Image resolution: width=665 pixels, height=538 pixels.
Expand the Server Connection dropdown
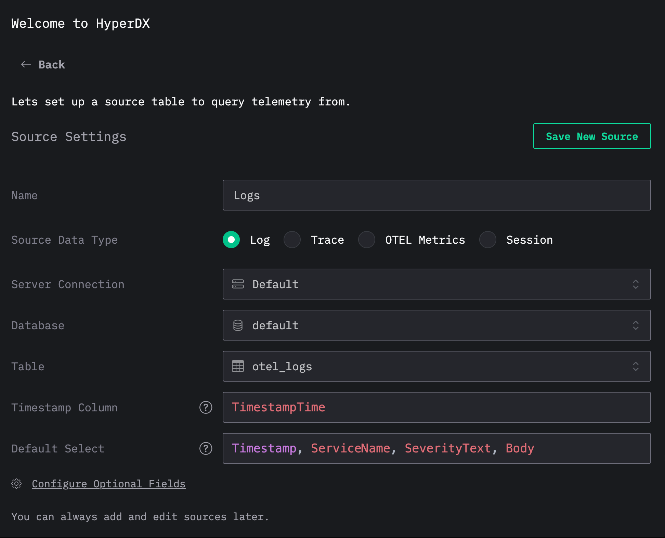tap(636, 284)
